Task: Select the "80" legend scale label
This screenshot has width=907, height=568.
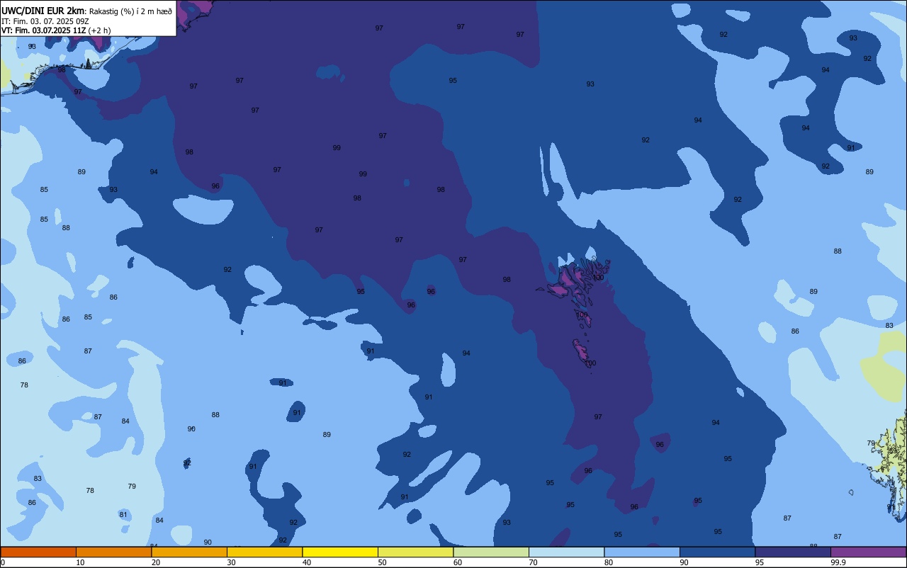Action: [x=609, y=562]
